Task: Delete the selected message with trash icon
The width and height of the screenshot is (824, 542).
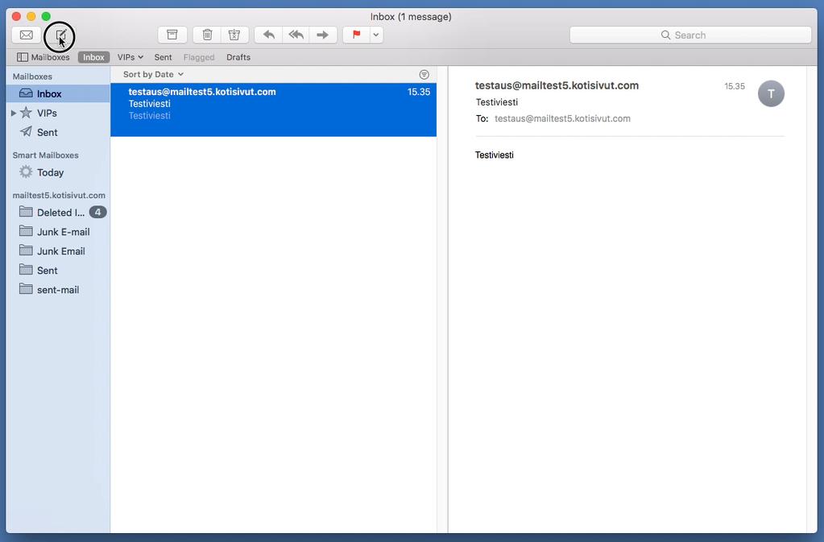Action: point(207,35)
